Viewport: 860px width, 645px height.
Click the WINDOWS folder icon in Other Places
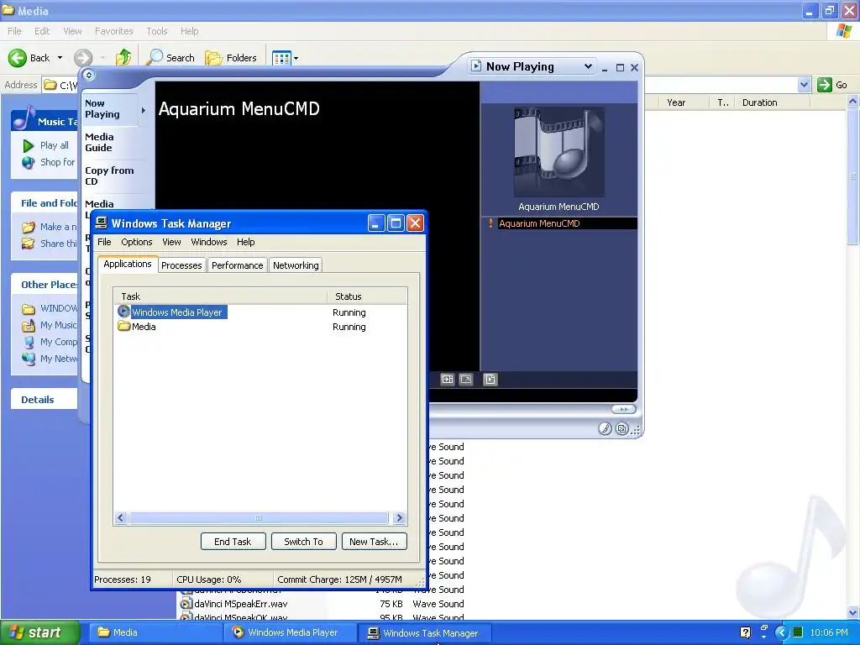(29, 309)
